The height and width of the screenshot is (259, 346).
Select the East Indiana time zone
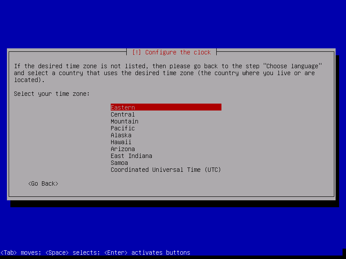point(131,156)
